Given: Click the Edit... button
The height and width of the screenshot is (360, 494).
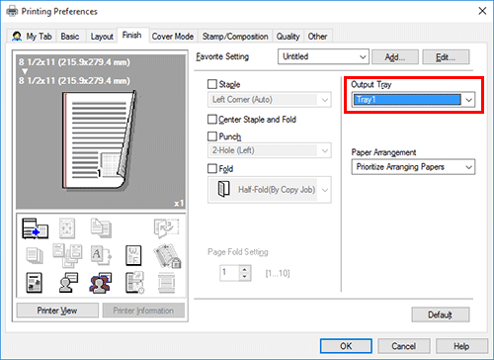Looking at the screenshot, I should 446,57.
